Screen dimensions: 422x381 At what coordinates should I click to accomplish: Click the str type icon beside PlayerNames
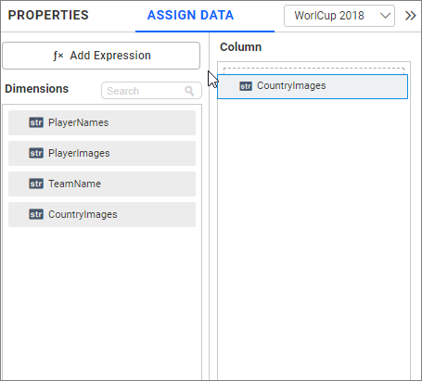36,122
